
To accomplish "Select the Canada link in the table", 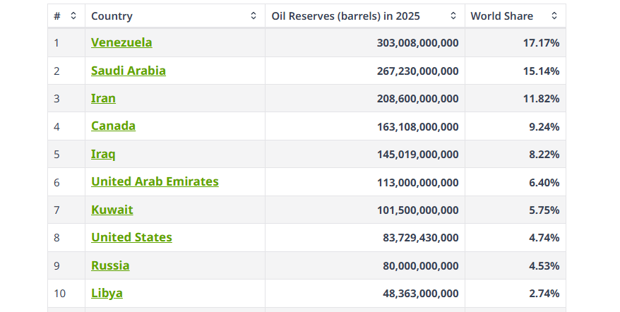I will pyautogui.click(x=113, y=126).
